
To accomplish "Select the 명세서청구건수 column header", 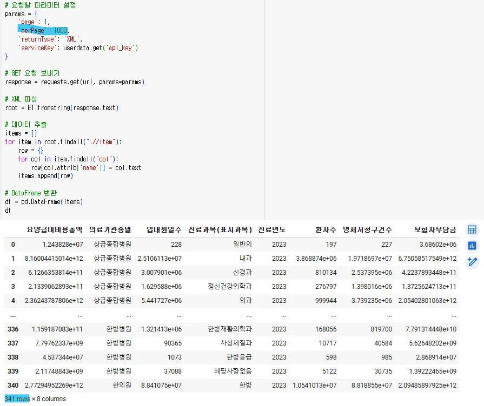I will [x=367, y=229].
